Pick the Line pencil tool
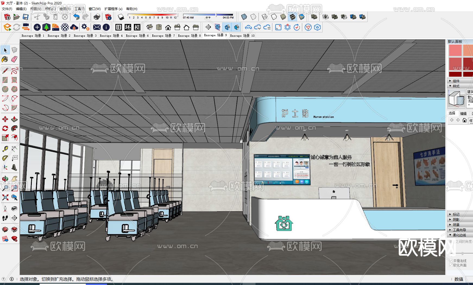This screenshot has height=285, width=473. [x=5, y=71]
